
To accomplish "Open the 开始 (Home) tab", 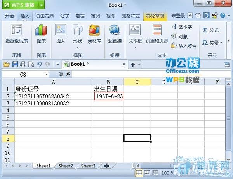I will 9,16.
